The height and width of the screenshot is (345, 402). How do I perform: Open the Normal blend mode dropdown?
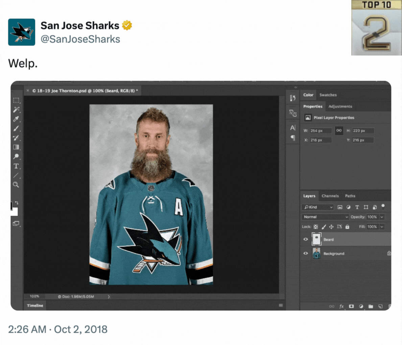(325, 217)
